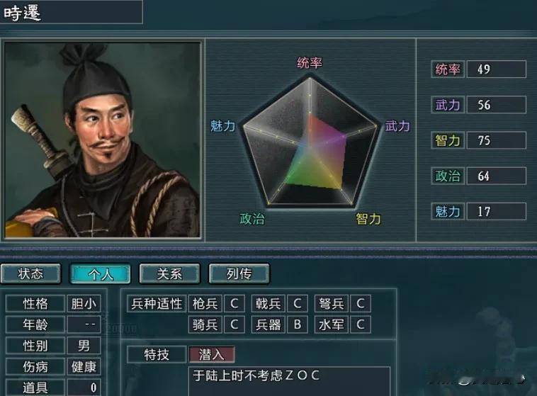Click the 道具 count field

84,387
